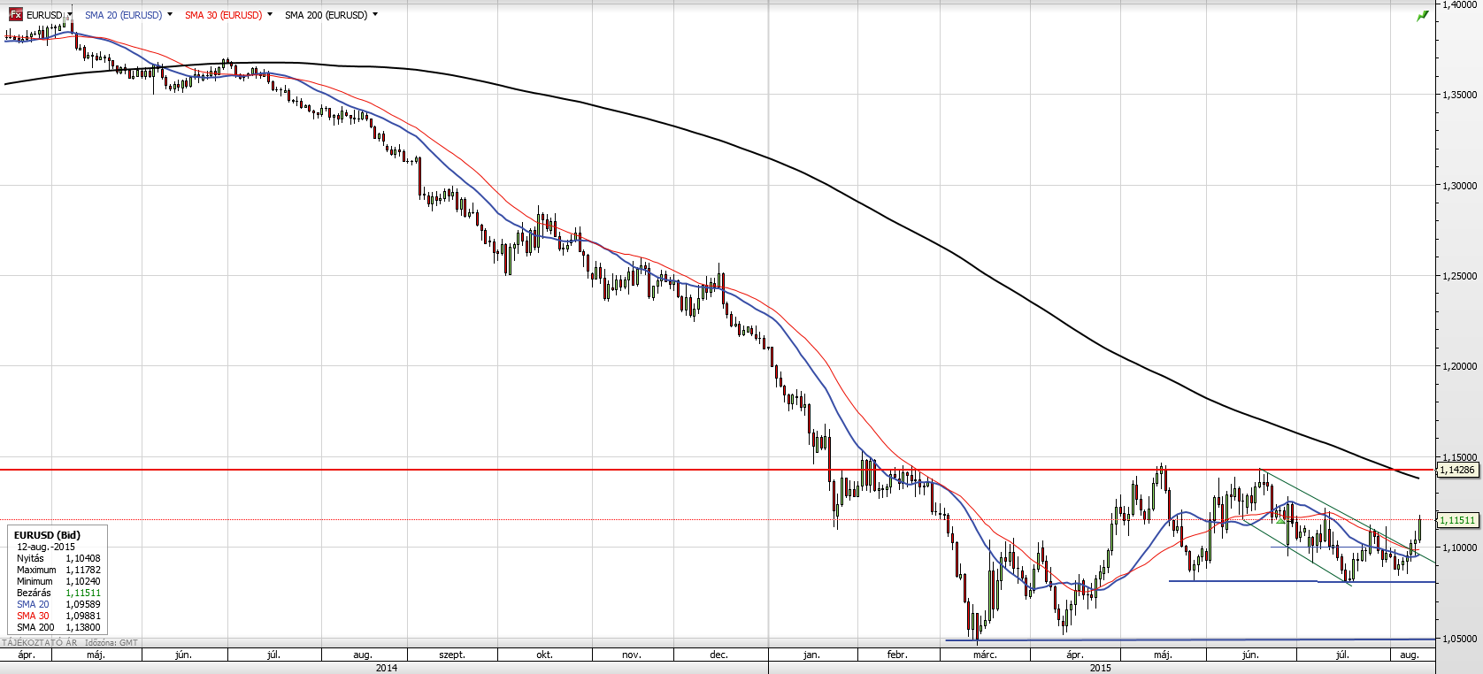Click the current price tag 1,11511 on axis

point(1457,520)
